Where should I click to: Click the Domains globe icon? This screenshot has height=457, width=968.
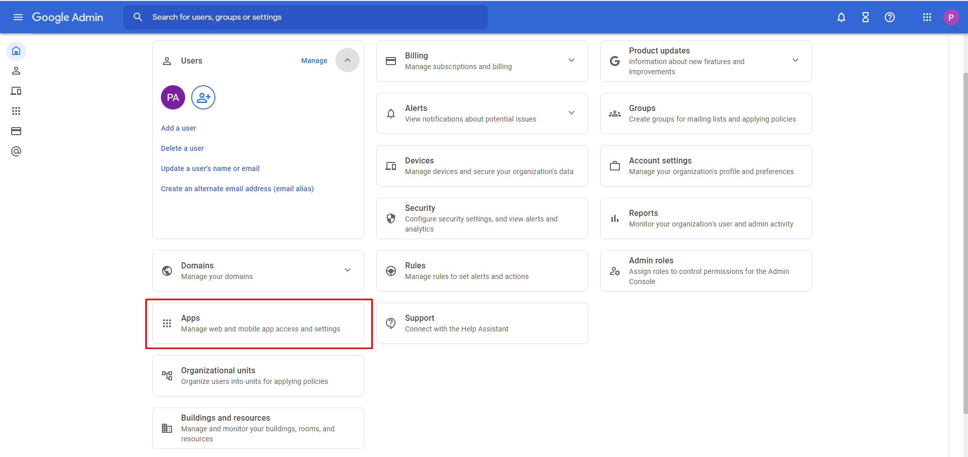167,271
